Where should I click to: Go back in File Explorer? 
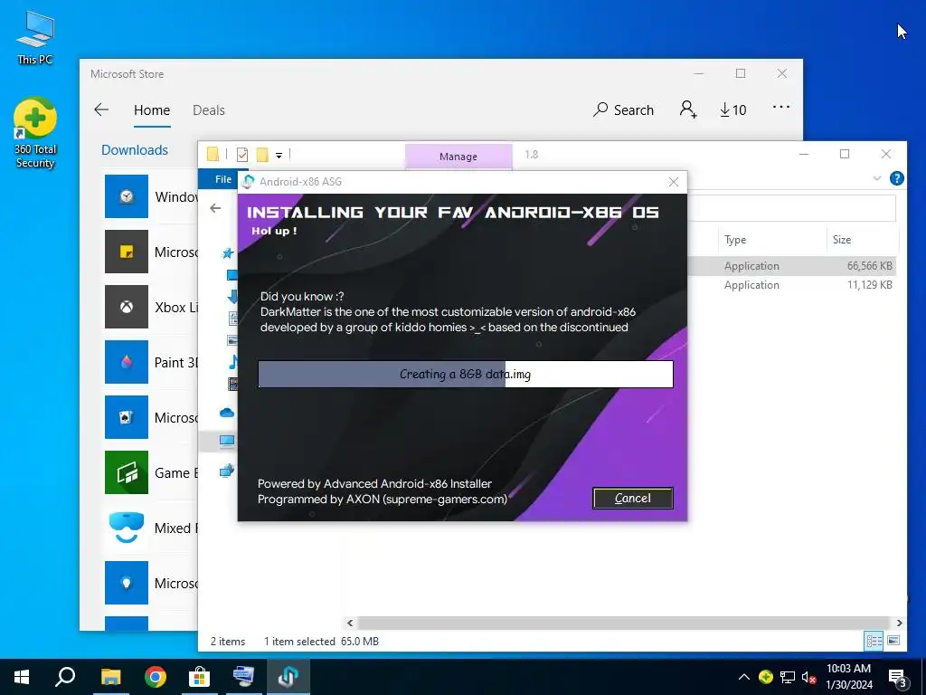pos(215,208)
